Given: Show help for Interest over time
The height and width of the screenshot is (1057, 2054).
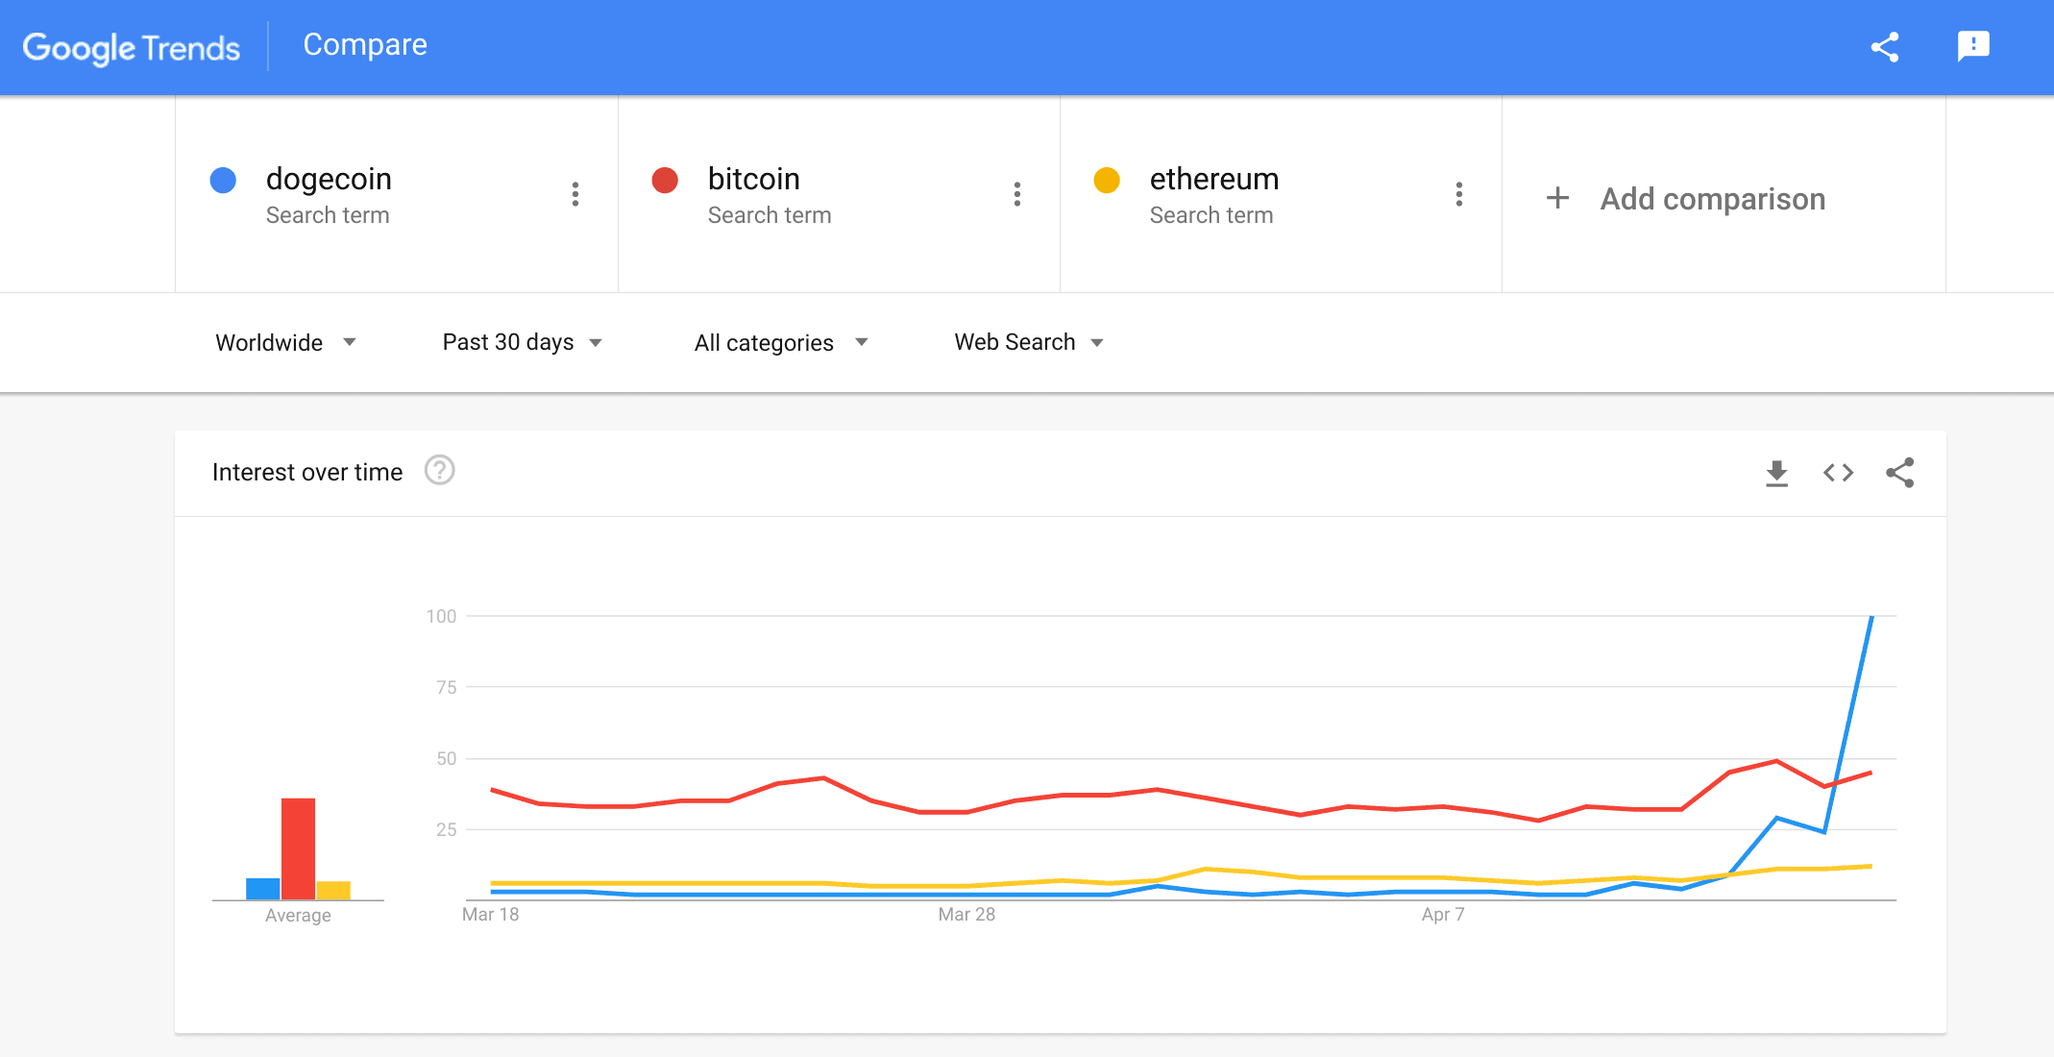Looking at the screenshot, I should pos(439,471).
